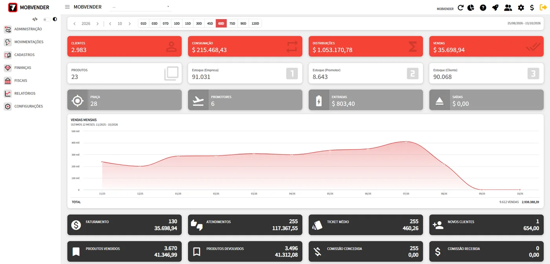
Task: Click the Configurações hexagon icon
Action: click(x=7, y=106)
